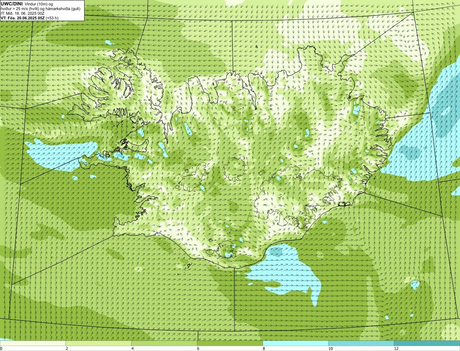Click the '12' label on the color scale
This screenshot has width=460, height=351.
click(396, 348)
